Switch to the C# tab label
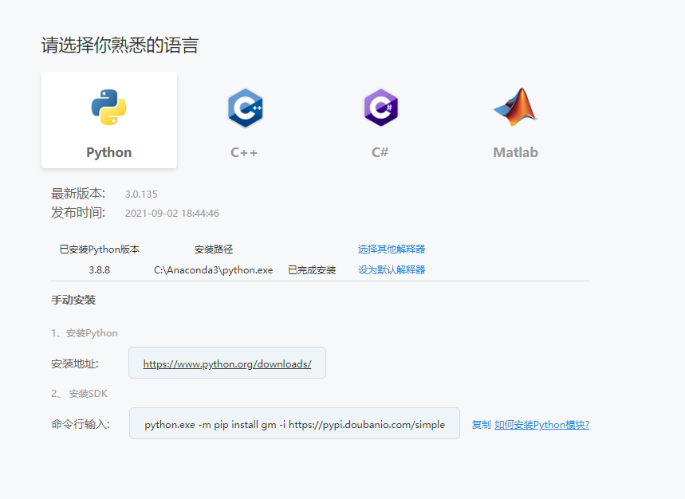The image size is (685, 499). pos(380,152)
